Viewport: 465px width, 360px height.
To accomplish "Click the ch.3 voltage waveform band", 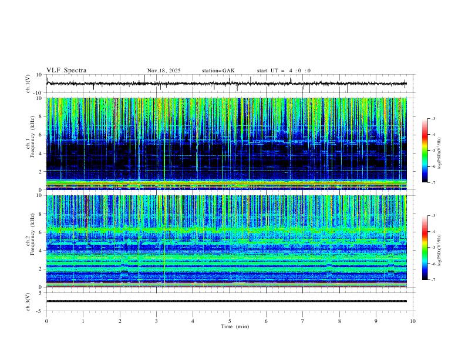I will coord(226,301).
